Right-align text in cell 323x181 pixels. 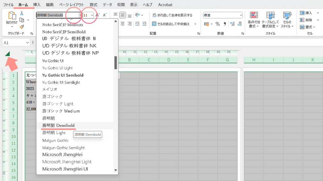tap(130, 24)
